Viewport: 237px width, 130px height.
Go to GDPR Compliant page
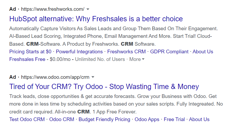(169, 52)
